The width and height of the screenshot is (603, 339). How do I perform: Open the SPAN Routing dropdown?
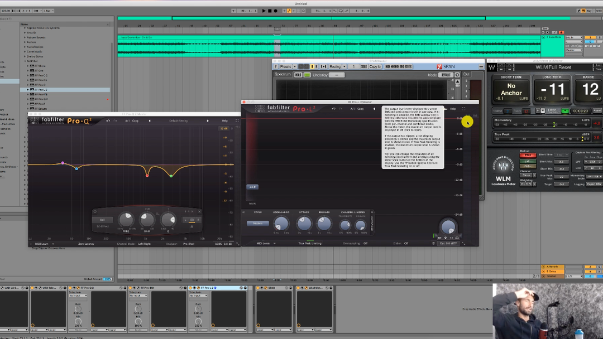tap(335, 66)
